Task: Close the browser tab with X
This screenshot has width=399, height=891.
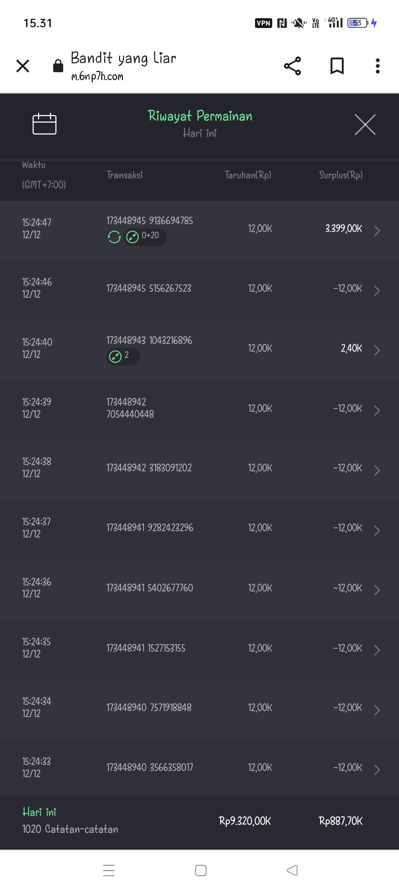Action: point(23,66)
